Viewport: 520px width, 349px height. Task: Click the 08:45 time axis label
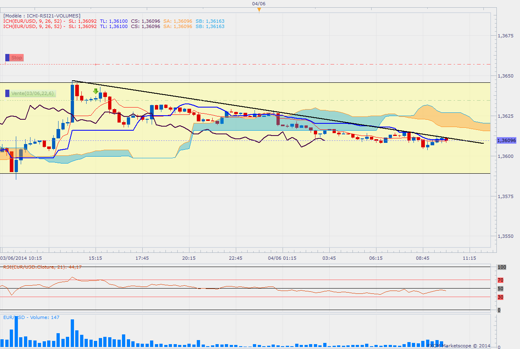pos(423,258)
